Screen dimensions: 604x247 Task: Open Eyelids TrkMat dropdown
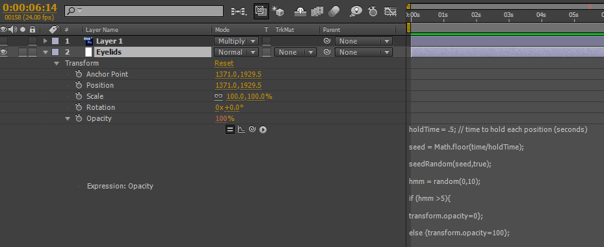(295, 52)
